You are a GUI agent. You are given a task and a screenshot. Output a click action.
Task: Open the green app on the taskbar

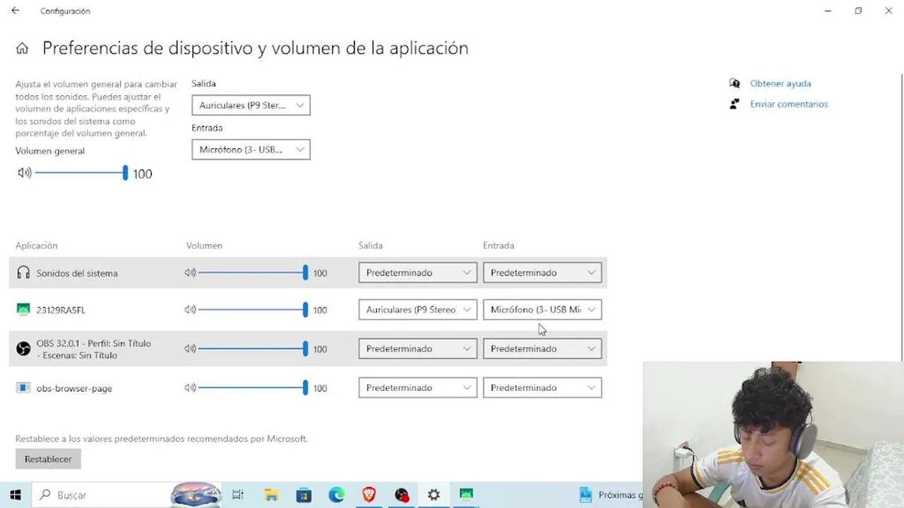click(x=466, y=495)
